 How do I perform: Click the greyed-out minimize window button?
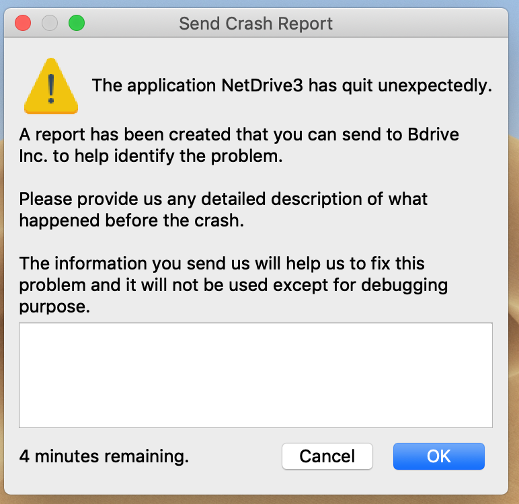click(50, 24)
